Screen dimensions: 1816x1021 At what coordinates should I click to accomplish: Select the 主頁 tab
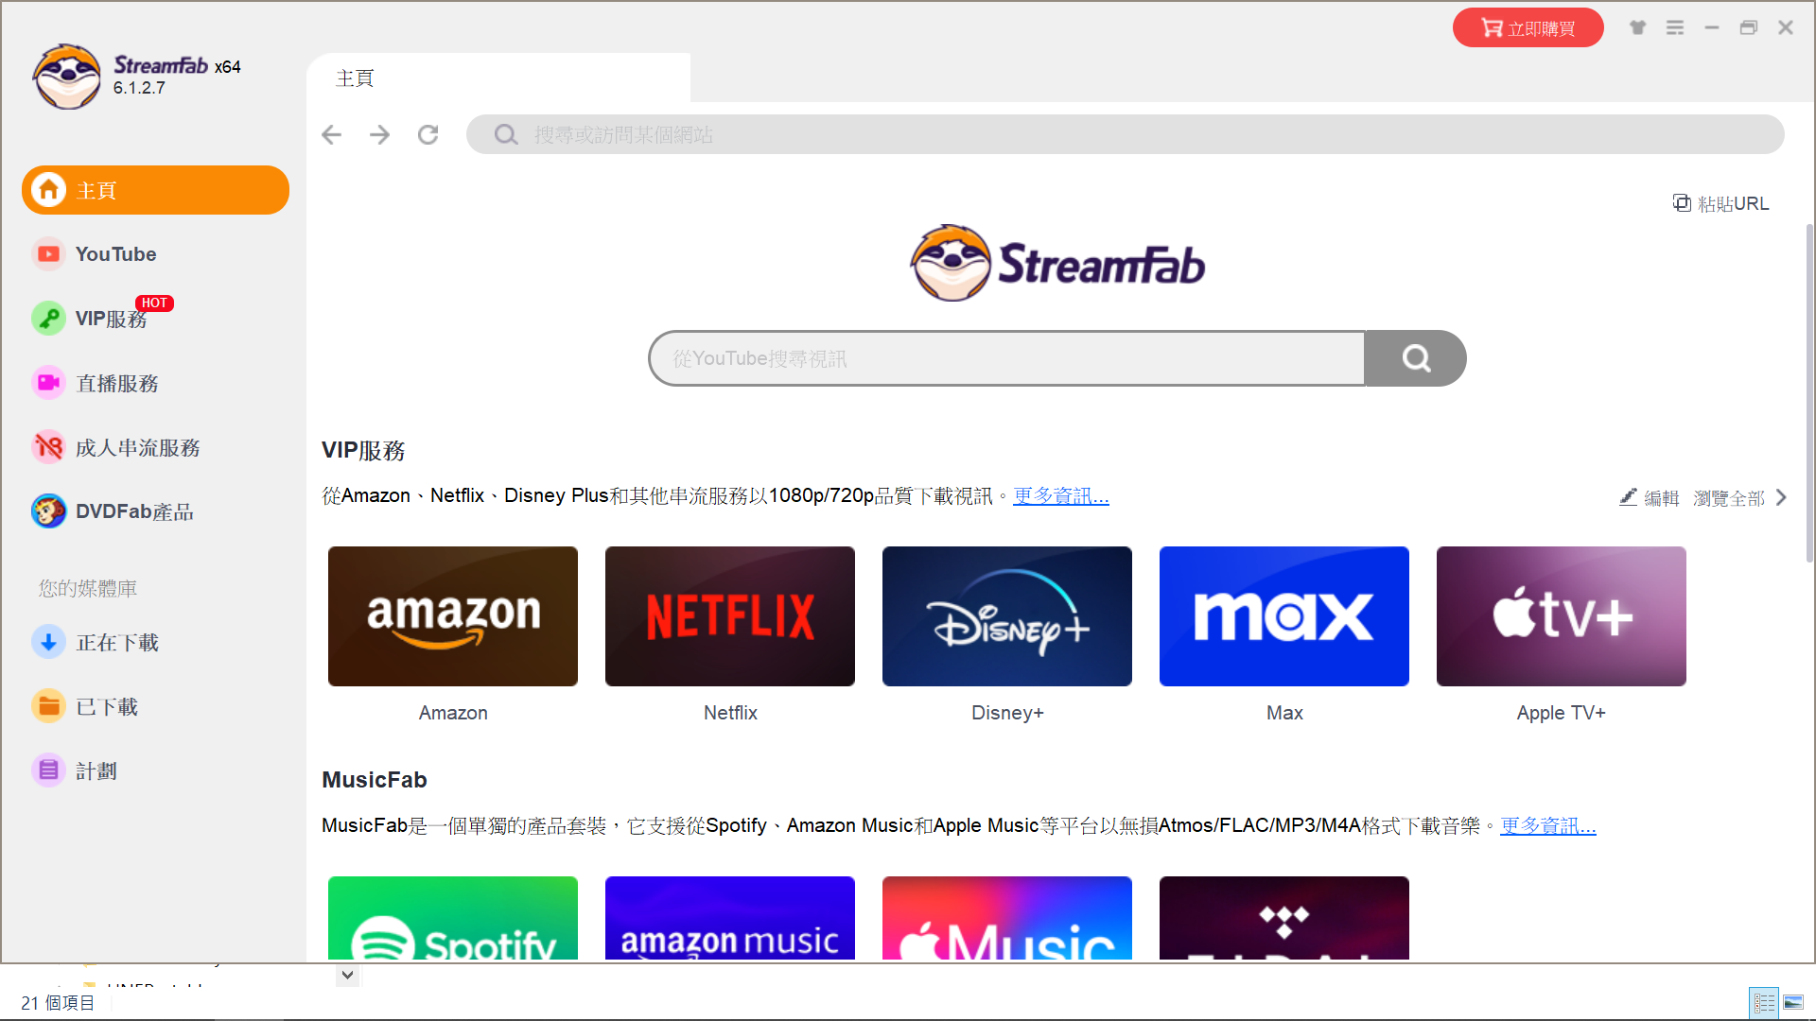(x=356, y=78)
